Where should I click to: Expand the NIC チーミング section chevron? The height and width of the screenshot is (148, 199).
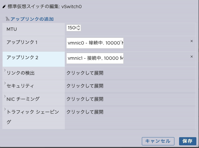pos(5,96)
